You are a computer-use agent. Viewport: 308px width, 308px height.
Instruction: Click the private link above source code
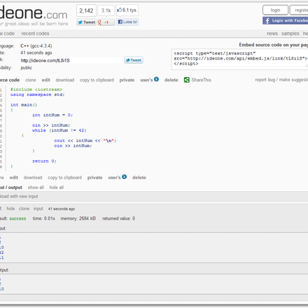click(127, 80)
